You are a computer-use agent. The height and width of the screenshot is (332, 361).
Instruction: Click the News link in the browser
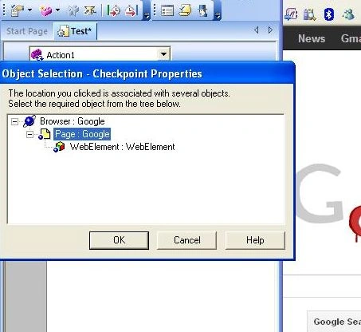coord(312,38)
